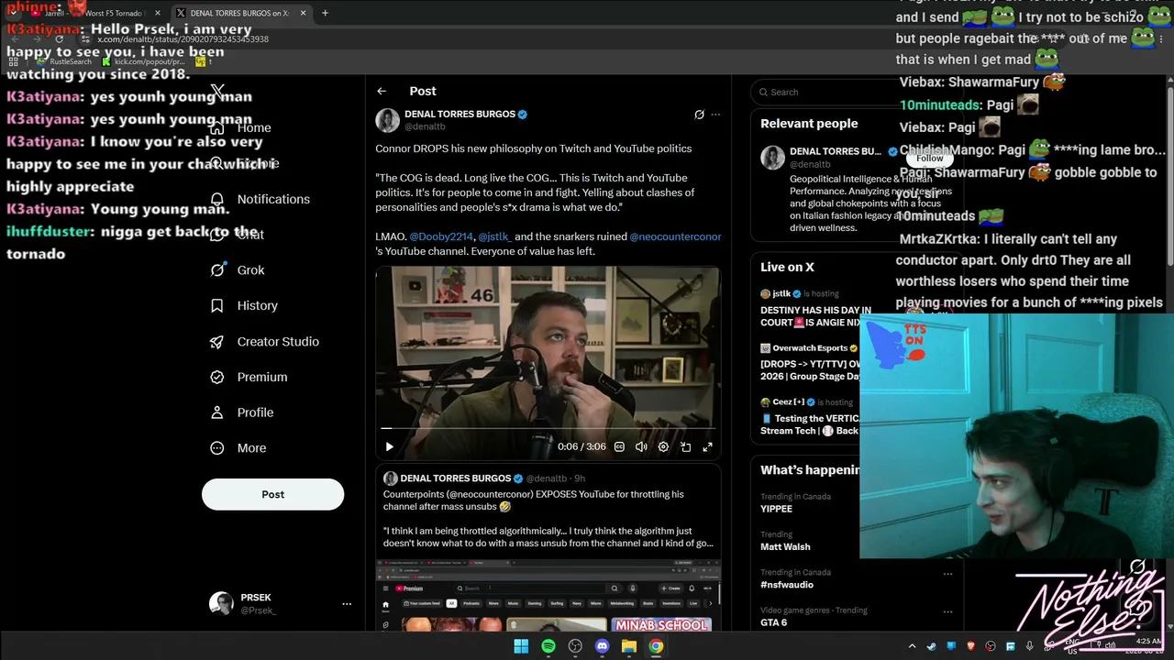Open more options for the #nsfwaudio trend
This screenshot has height=660, width=1174.
coord(947,574)
